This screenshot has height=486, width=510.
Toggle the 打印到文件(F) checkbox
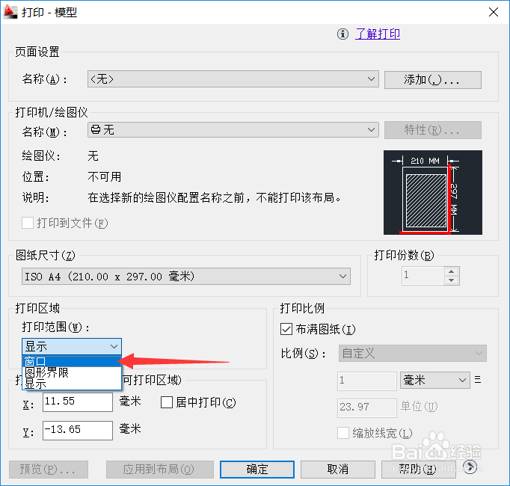(x=28, y=223)
